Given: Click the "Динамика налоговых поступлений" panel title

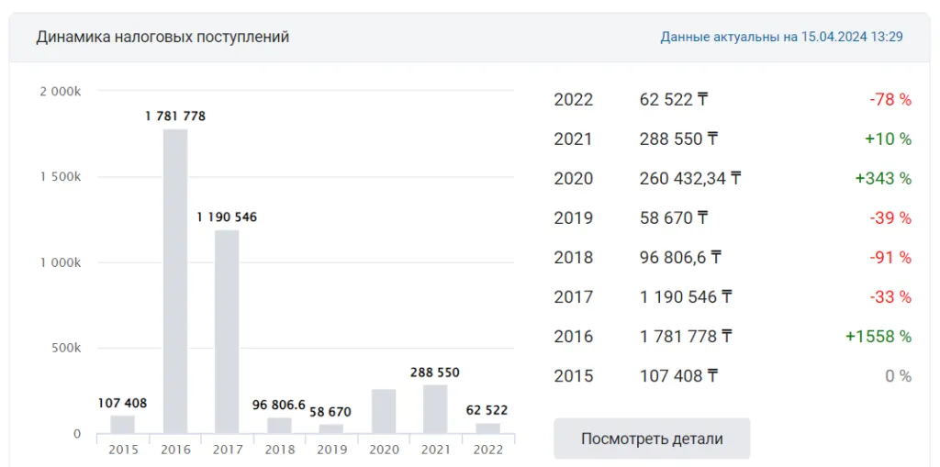Looking at the screenshot, I should point(162,37).
